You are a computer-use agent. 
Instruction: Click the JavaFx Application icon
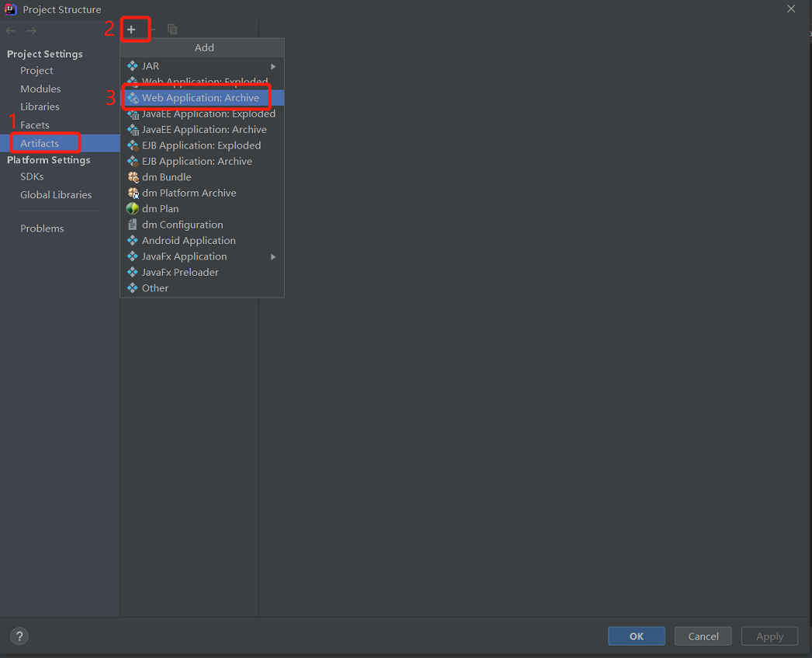click(133, 256)
